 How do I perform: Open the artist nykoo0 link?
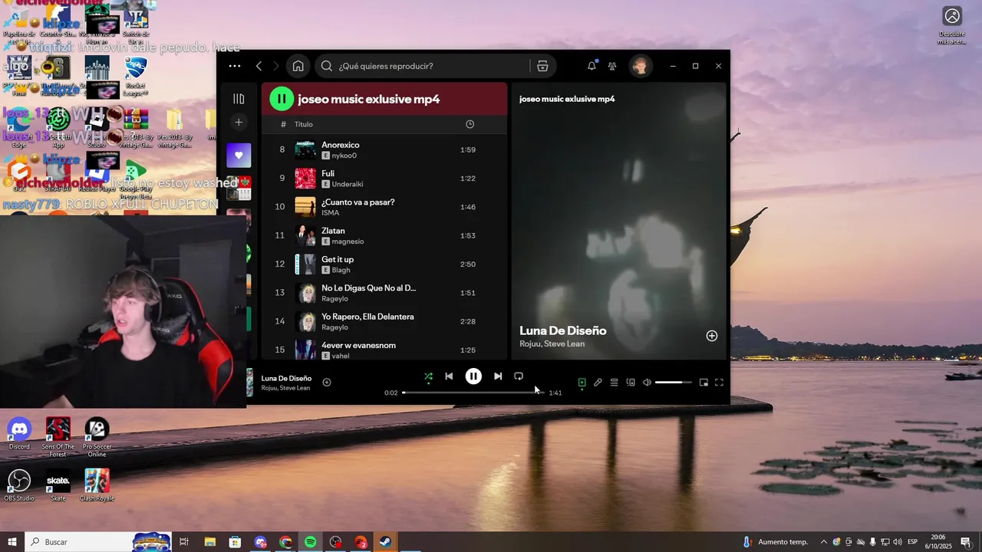point(344,156)
